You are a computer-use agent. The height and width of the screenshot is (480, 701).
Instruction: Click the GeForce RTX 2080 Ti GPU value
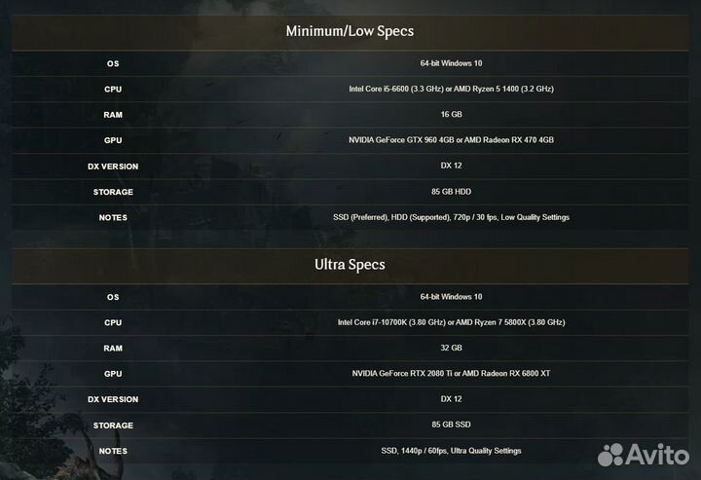pos(451,373)
